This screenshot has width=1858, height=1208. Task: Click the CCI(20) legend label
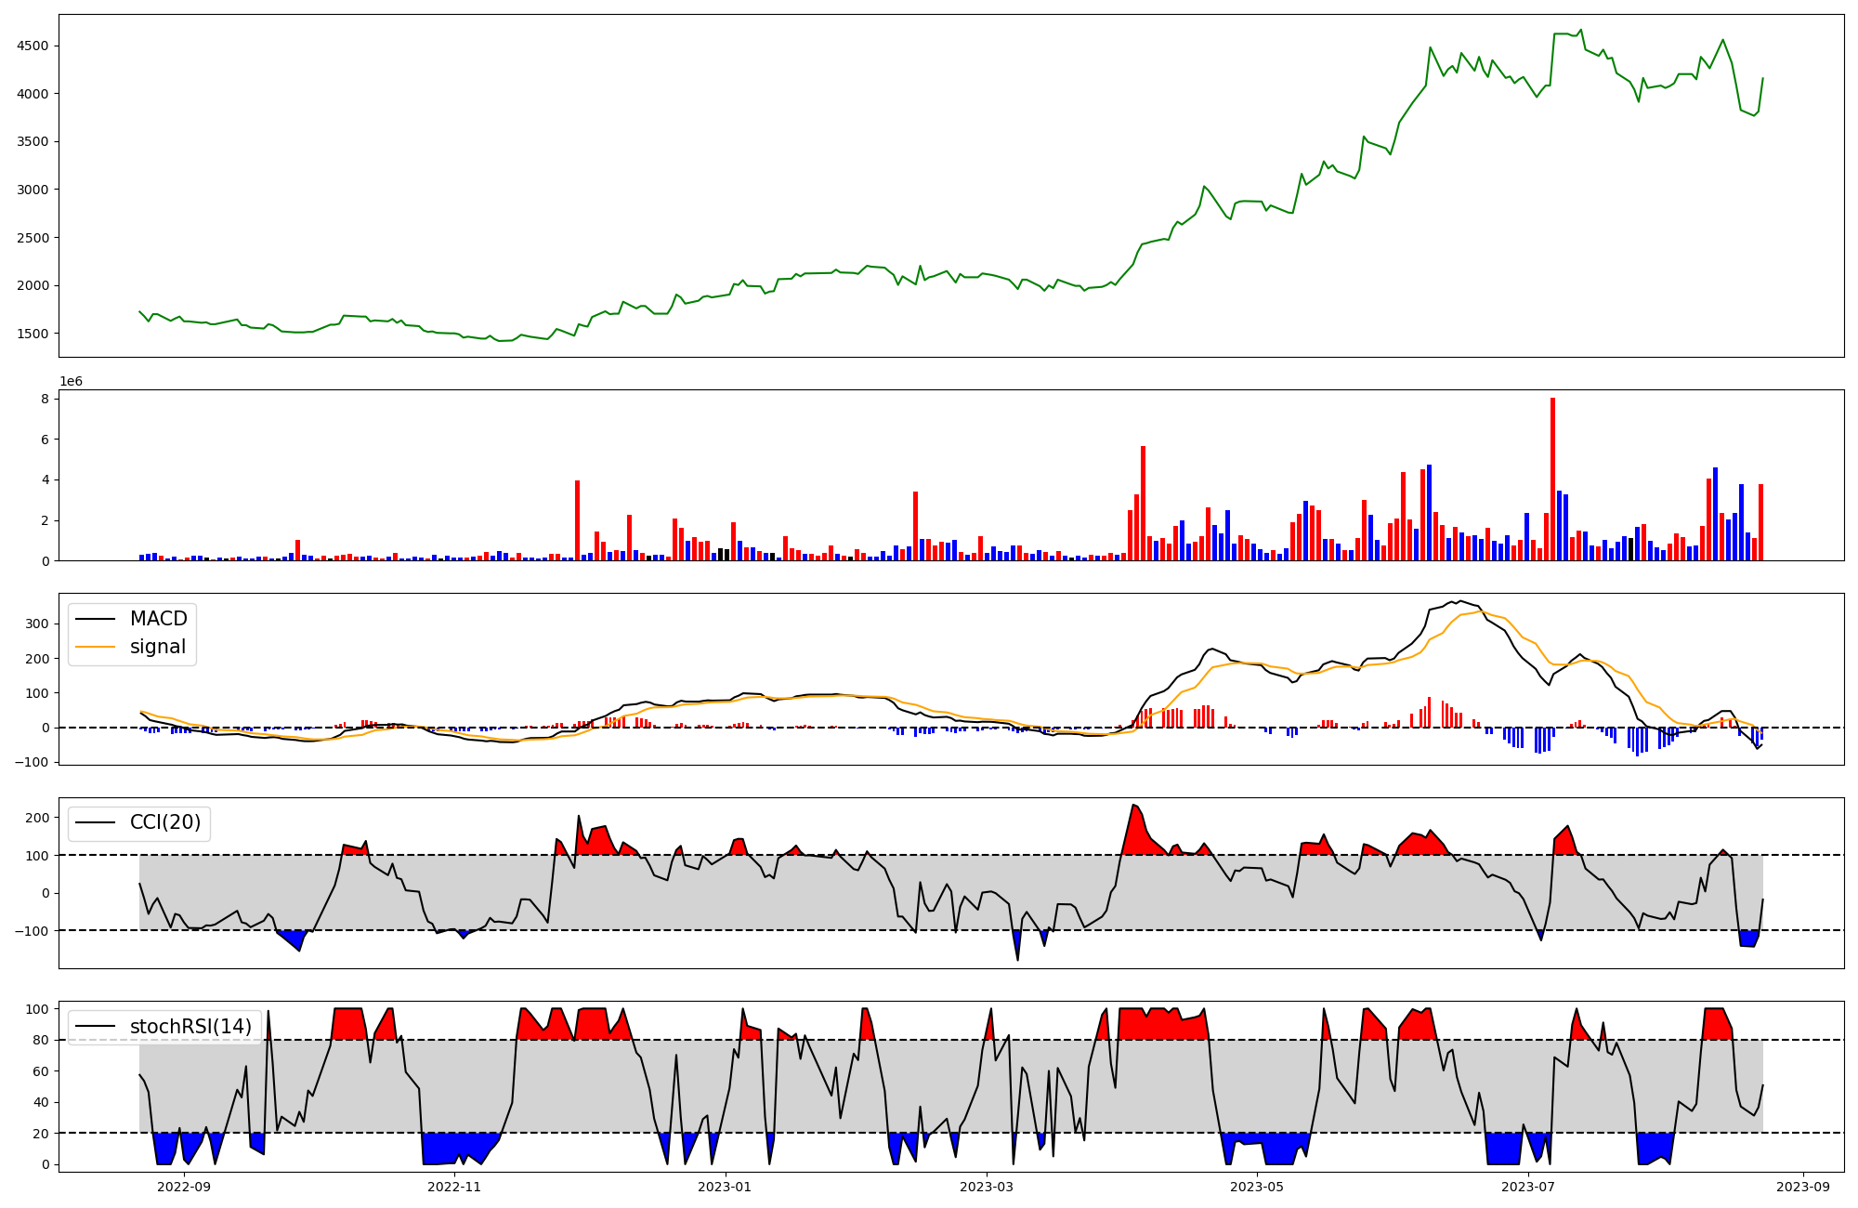(165, 822)
